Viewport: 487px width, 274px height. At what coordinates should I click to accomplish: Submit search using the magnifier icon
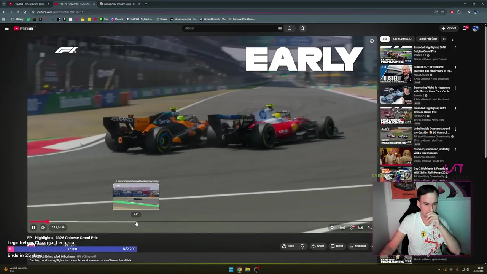290,28
